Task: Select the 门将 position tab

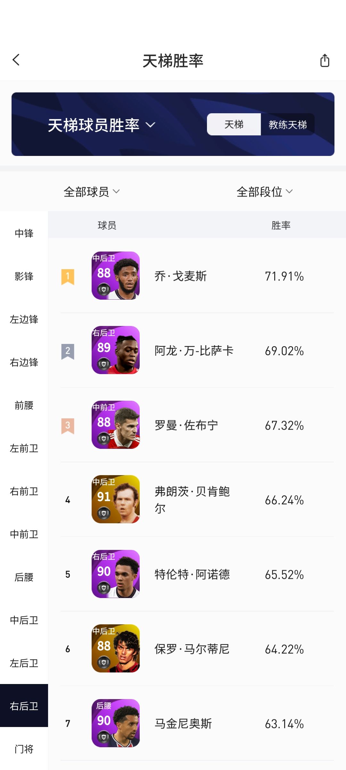Action: coord(24,749)
